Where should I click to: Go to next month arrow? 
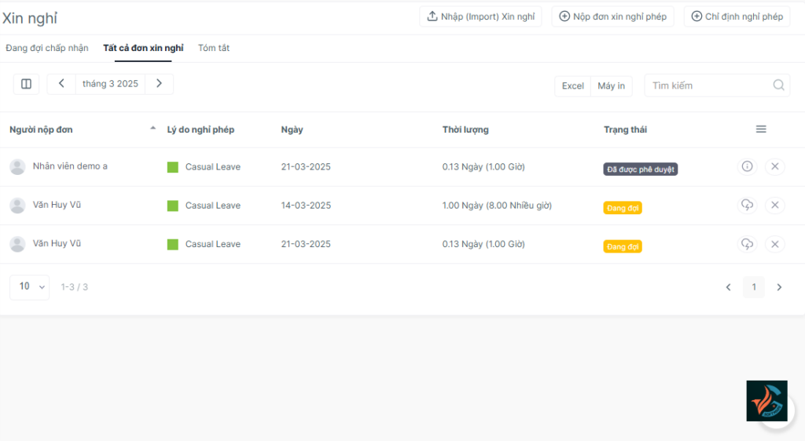point(159,83)
